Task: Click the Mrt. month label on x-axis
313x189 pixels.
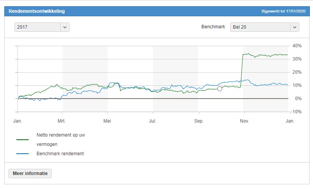Action: 62,121
